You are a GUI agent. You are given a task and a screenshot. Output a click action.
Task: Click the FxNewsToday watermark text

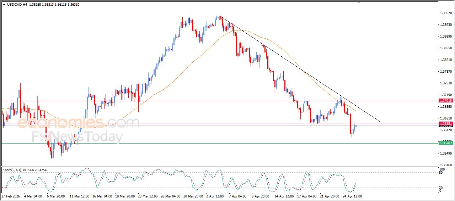click(77, 137)
